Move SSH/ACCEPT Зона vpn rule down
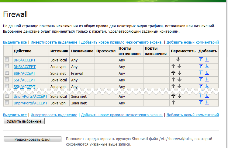Image resolution: width=228 pixels, height=148 pixels. [x=179, y=86]
